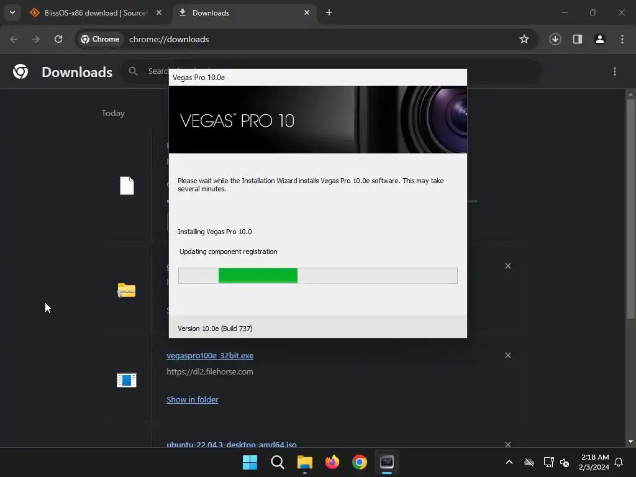The image size is (636, 477).
Task: Click the Updating component registration status
Action: pyautogui.click(x=229, y=252)
